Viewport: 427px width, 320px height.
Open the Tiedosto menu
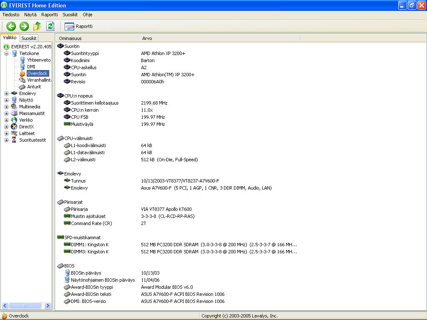coord(11,15)
